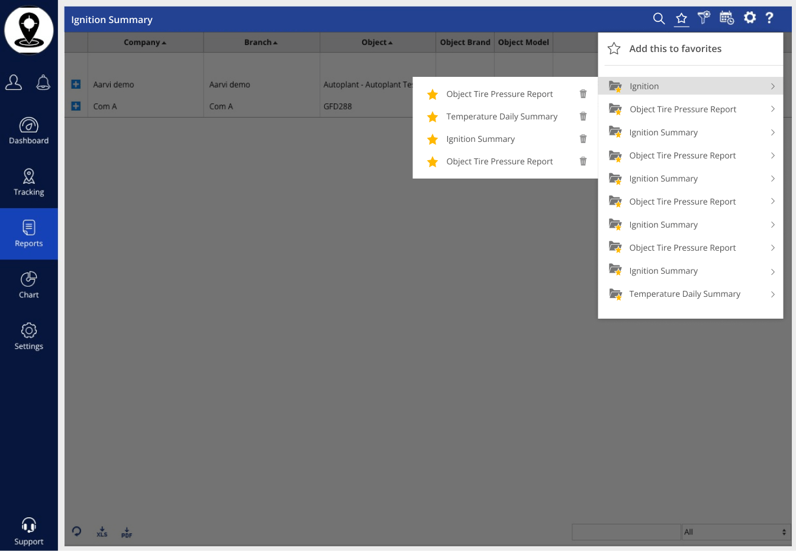Open the schedule calendar icon
This screenshot has height=551, width=796.
coord(727,18)
